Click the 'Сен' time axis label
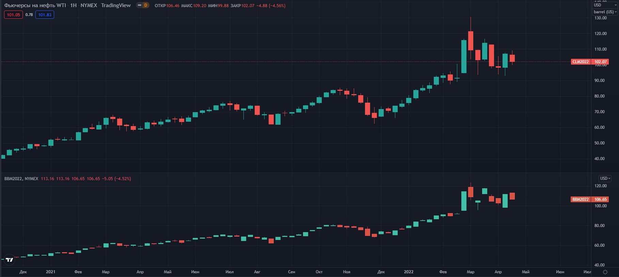This screenshot has height=277, width=619. pyautogui.click(x=291, y=272)
